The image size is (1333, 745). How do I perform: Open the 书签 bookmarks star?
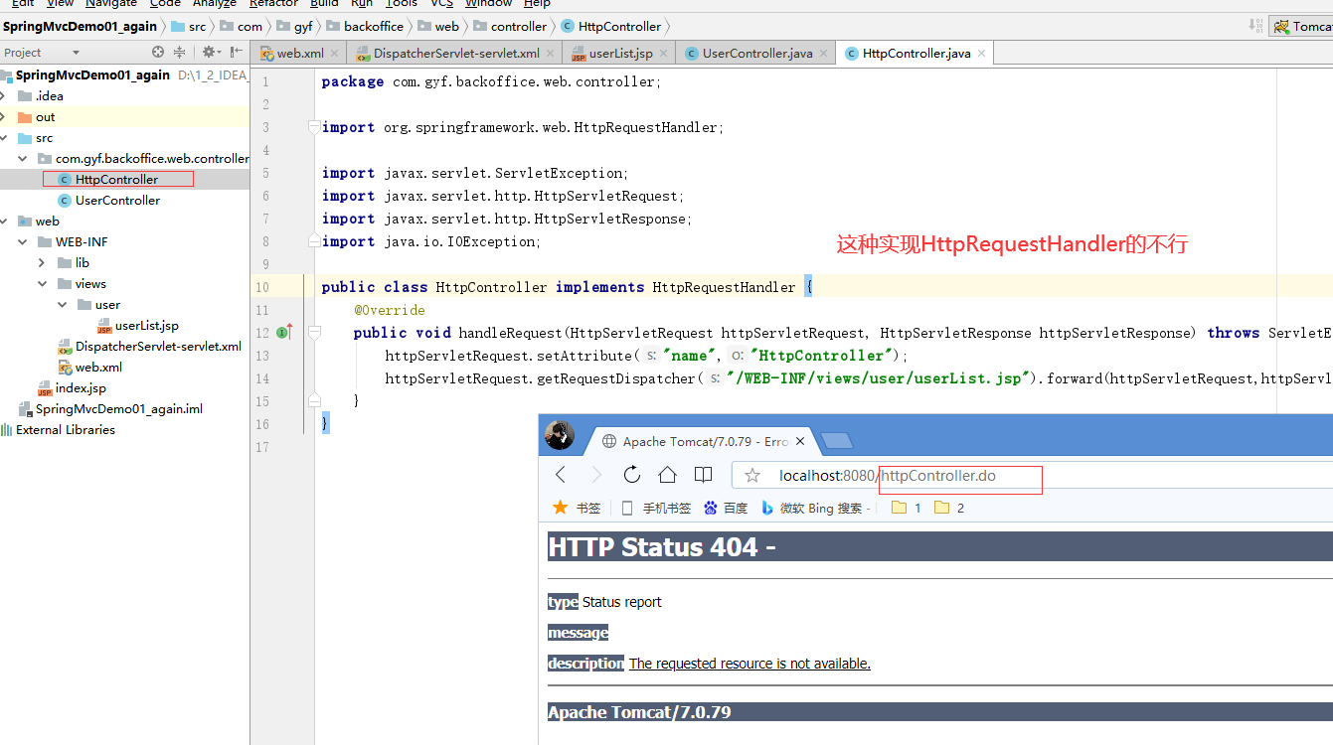(577, 508)
